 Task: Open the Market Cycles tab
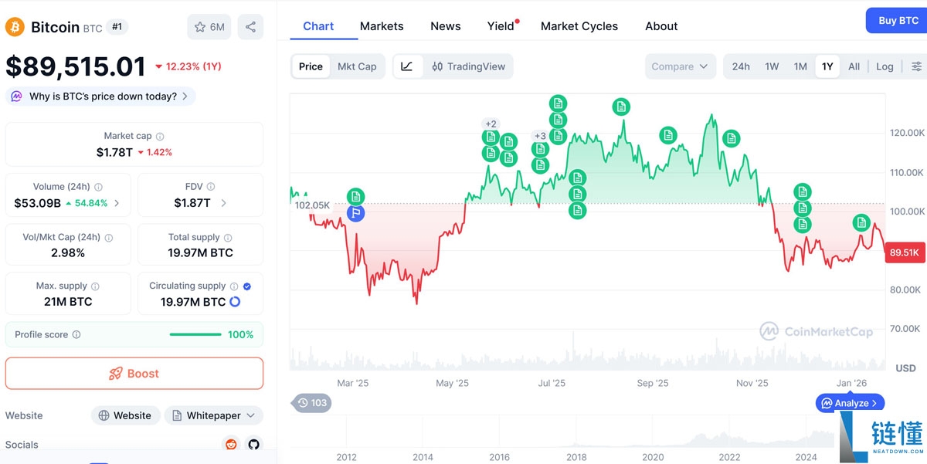(579, 26)
